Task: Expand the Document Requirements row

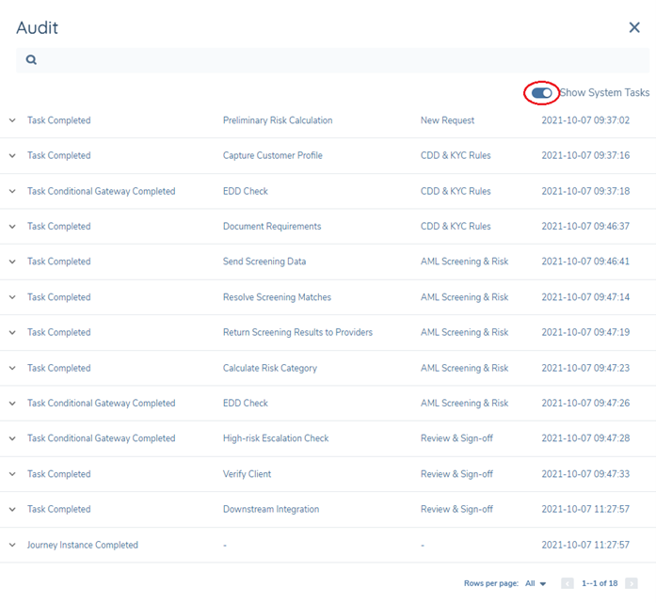Action: [x=12, y=227]
